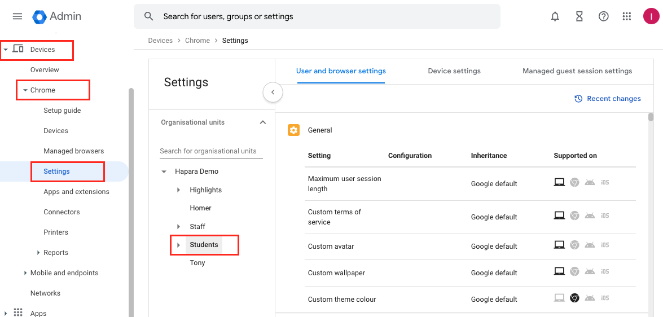Image resolution: width=663 pixels, height=317 pixels.
Task: Open Google apps grid launcher
Action: pyautogui.click(x=627, y=16)
